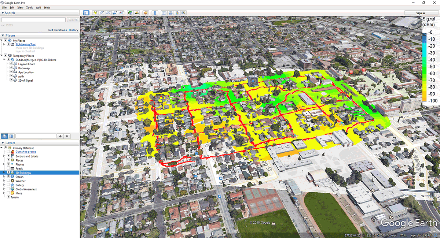Open the ruler measurement tool
The height and width of the screenshot is (238, 440).
pyautogui.click(x=154, y=13)
